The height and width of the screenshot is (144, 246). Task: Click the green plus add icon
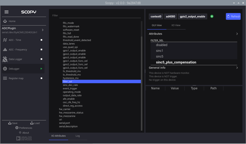[212, 17]
